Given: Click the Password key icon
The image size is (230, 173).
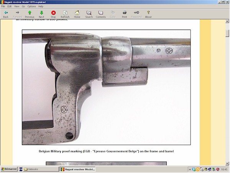Looking at the screenshot, I should (x=136, y=13).
